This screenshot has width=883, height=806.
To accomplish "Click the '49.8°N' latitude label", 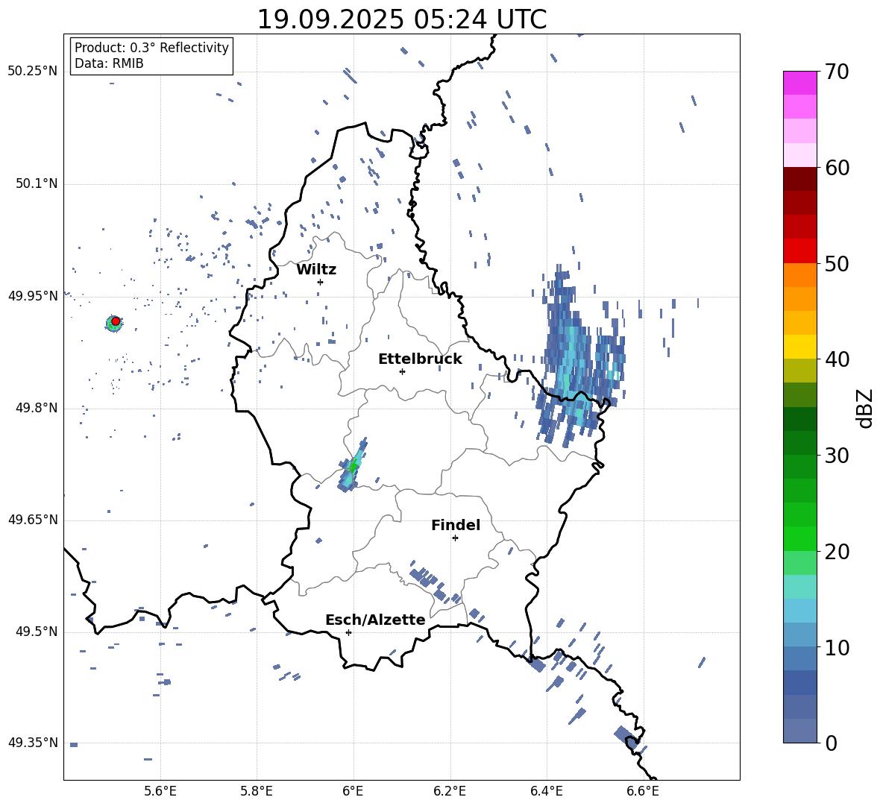I will (x=37, y=408).
